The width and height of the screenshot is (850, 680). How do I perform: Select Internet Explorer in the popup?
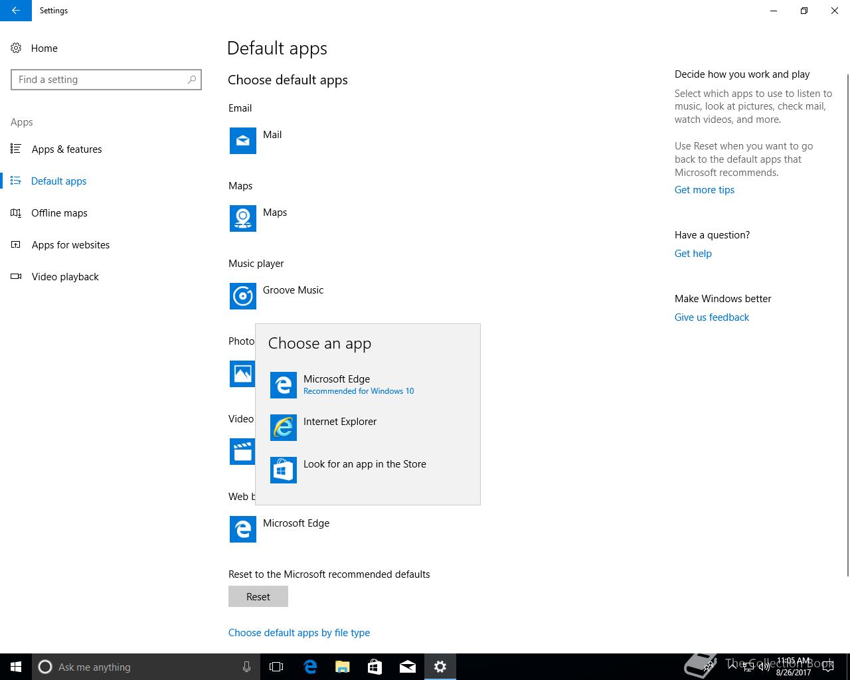pos(368,428)
